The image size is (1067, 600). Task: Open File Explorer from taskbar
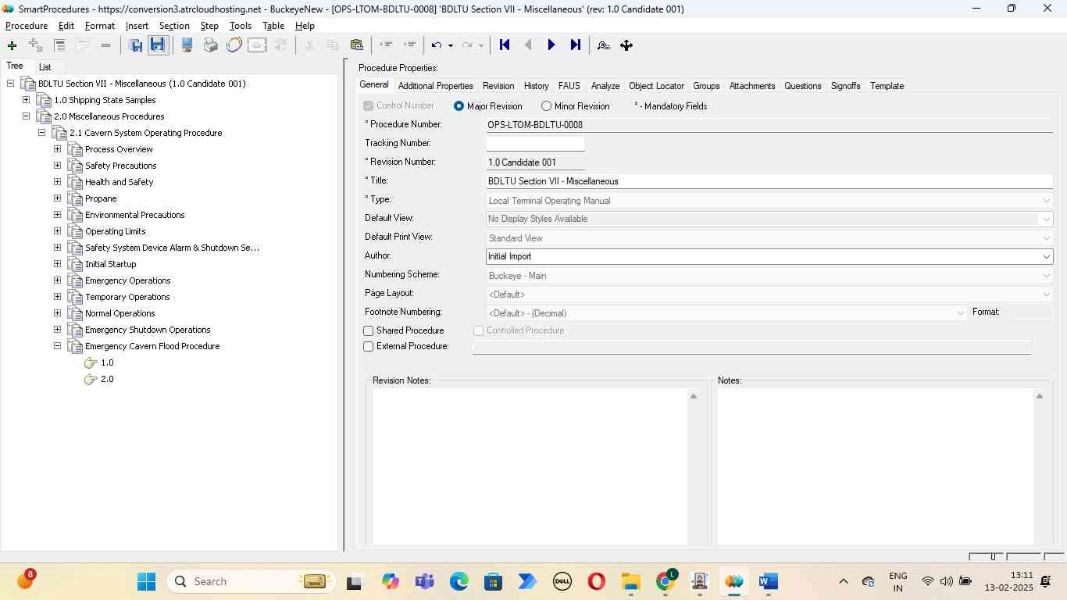click(630, 581)
